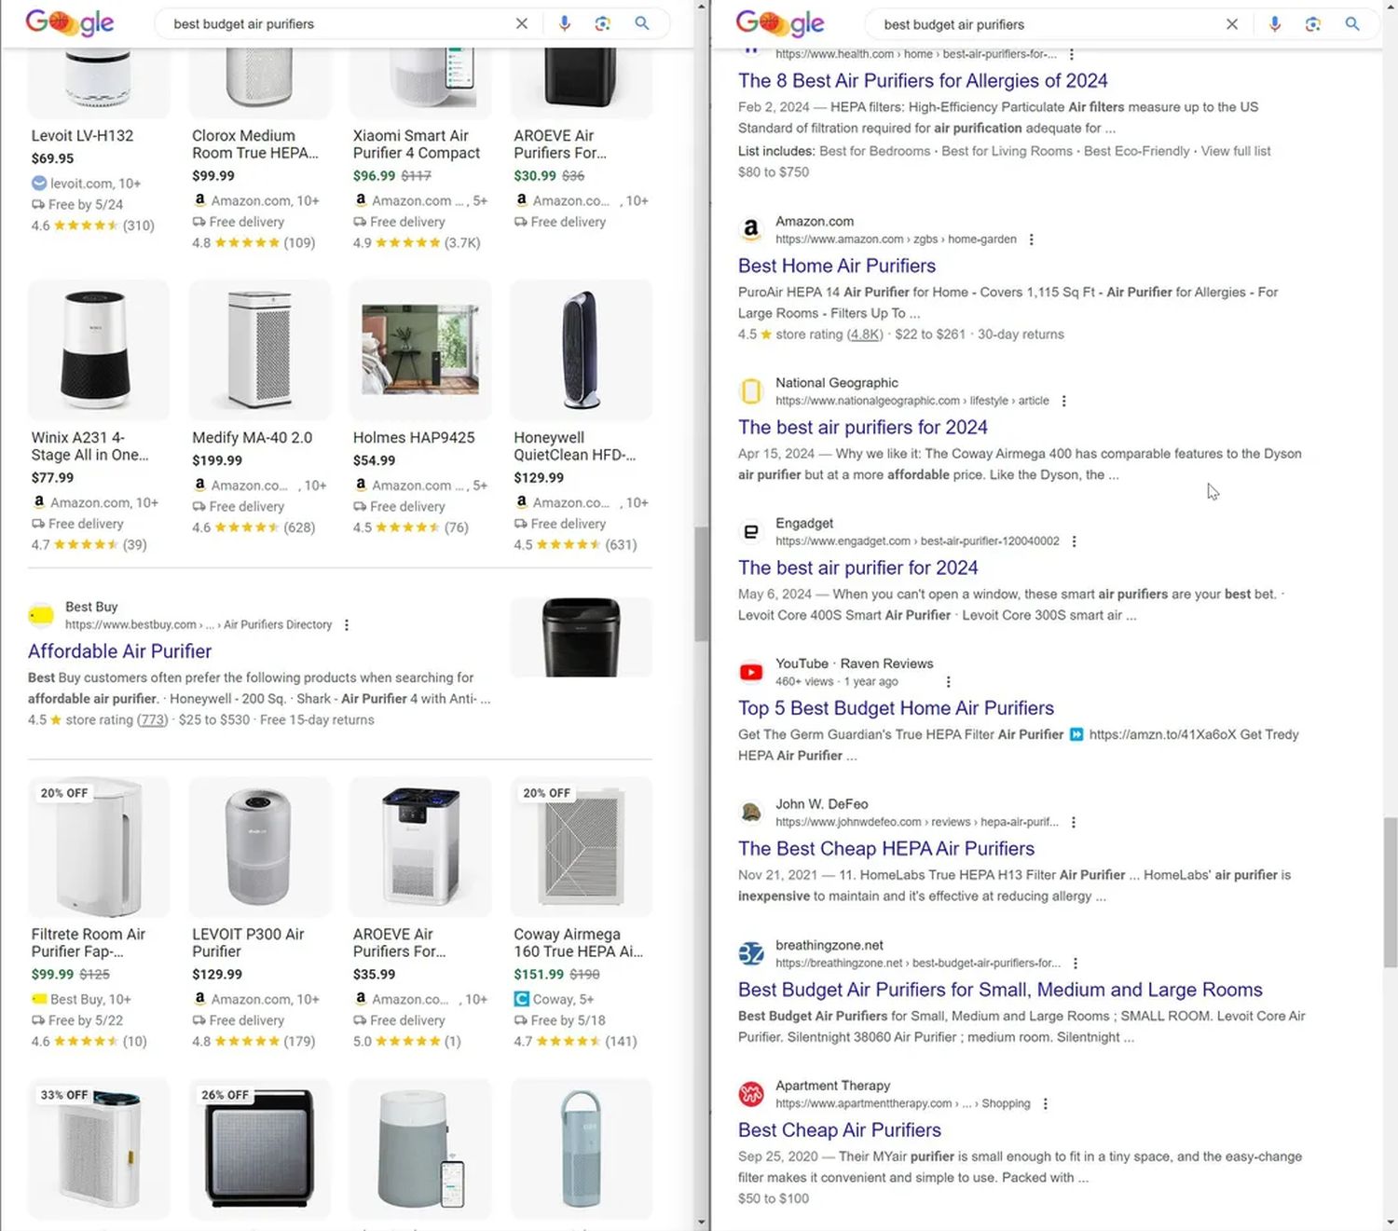Open "The best air purifiers for 2024" link
The width and height of the screenshot is (1398, 1231).
pyautogui.click(x=862, y=427)
